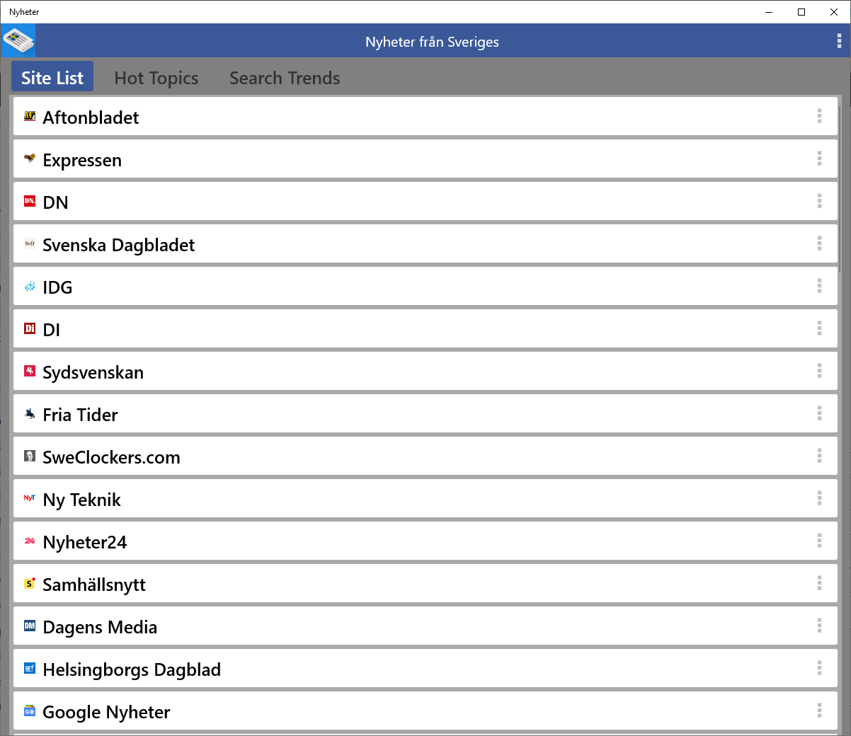Click the red DN favicon

(x=30, y=201)
